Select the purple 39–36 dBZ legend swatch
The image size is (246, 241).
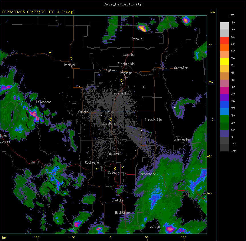(x=224, y=98)
